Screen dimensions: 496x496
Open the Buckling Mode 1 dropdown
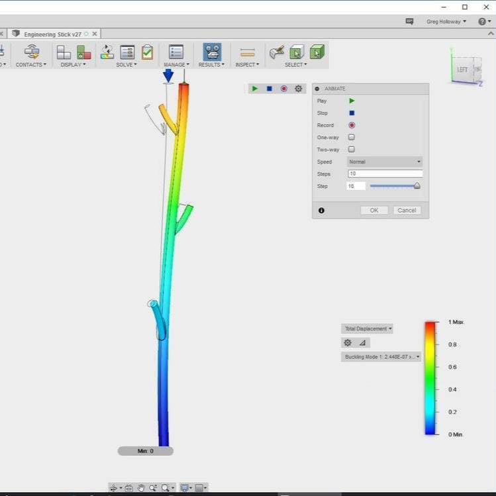tap(381, 357)
